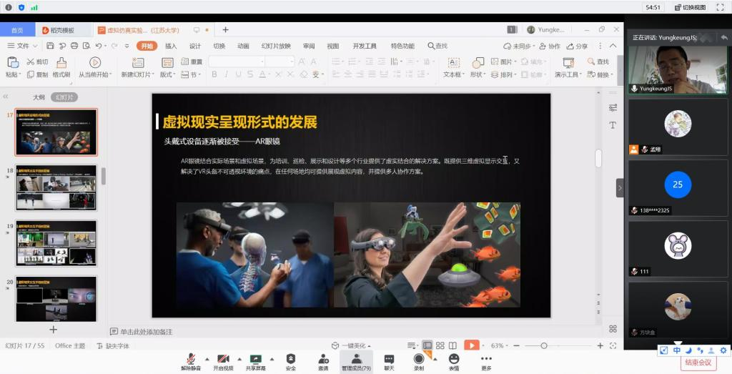Viewport: 732px width, 374px height.
Task: Copy selection with 复制
Action: point(37,74)
